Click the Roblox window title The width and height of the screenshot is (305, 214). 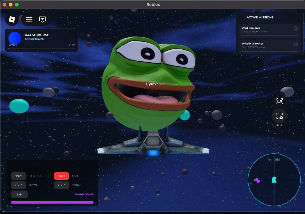tap(153, 5)
